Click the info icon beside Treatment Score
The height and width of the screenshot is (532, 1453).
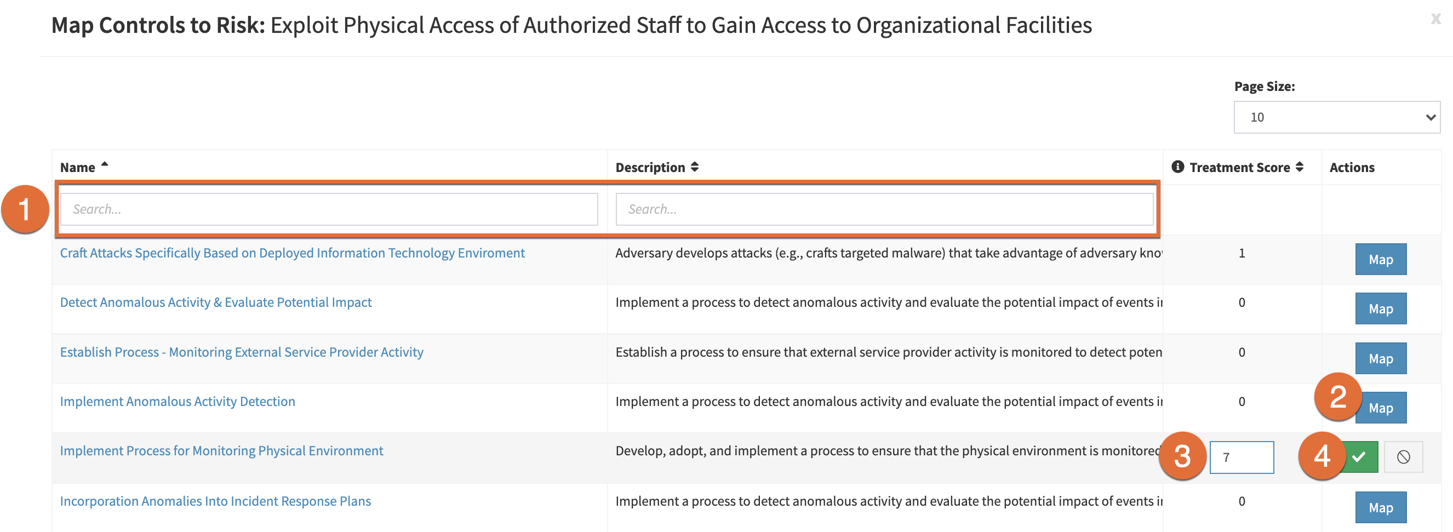pos(1177,167)
